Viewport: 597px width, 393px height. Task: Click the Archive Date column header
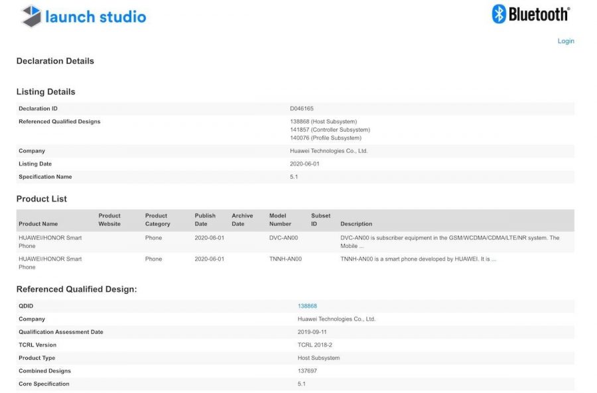click(x=242, y=220)
